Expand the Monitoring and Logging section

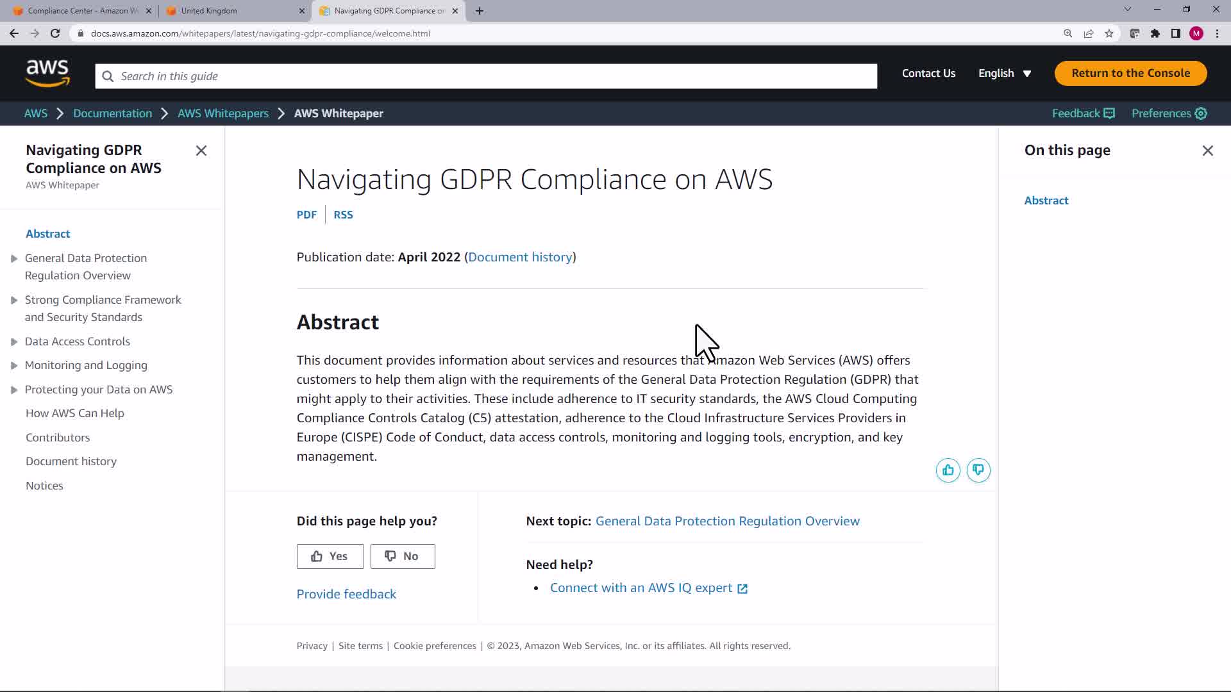tap(14, 366)
